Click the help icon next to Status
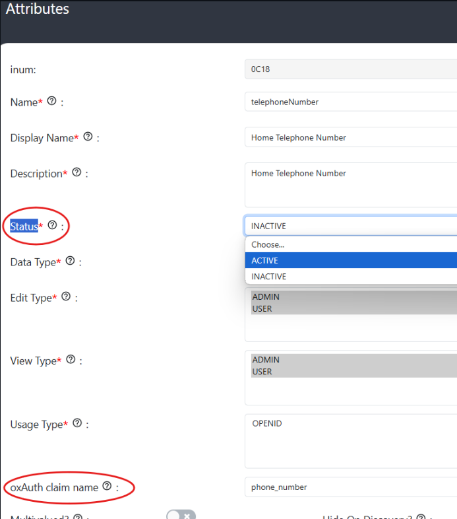 click(x=52, y=226)
